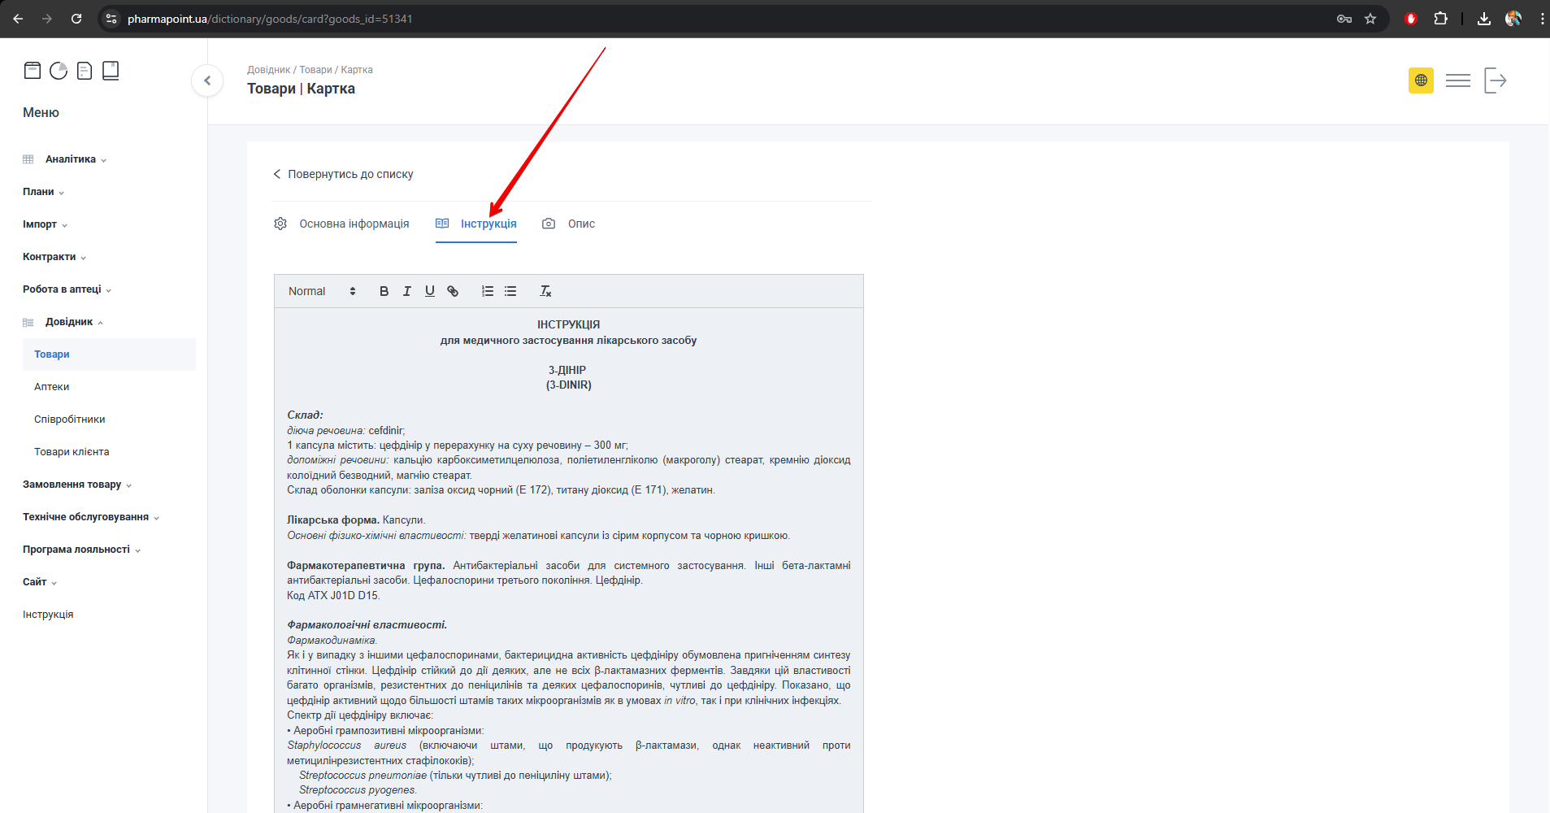Clear text formatting with the Tx icon
The width and height of the screenshot is (1550, 813).
[545, 291]
